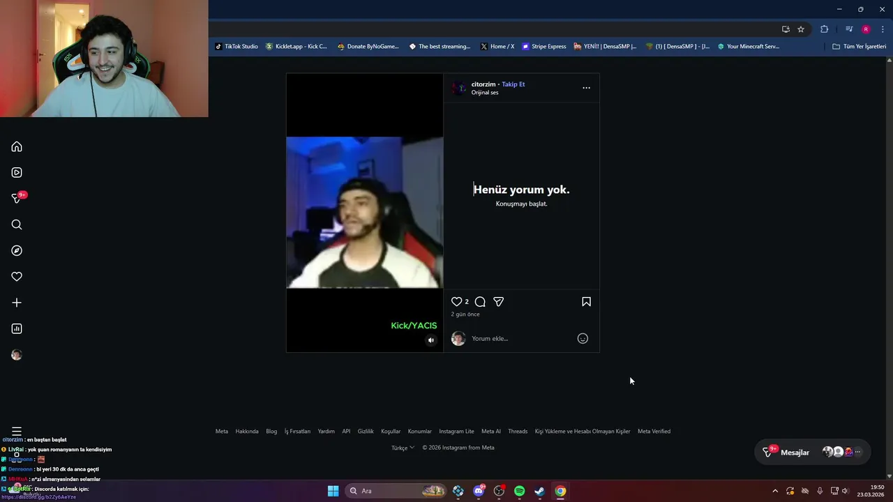Open the TikTok Studio bookmark
893x502 pixels.
point(237,47)
